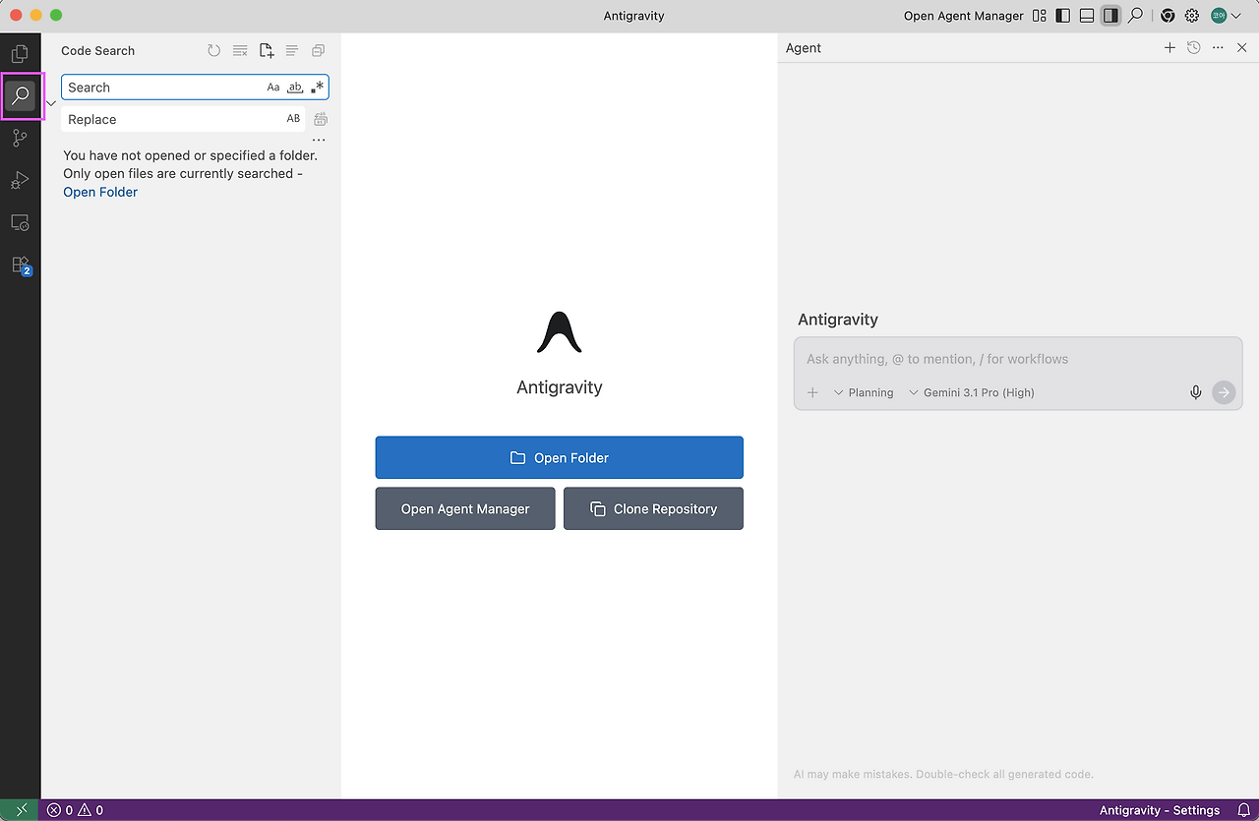
Task: Click the title bar search magnifier icon
Action: [1136, 16]
